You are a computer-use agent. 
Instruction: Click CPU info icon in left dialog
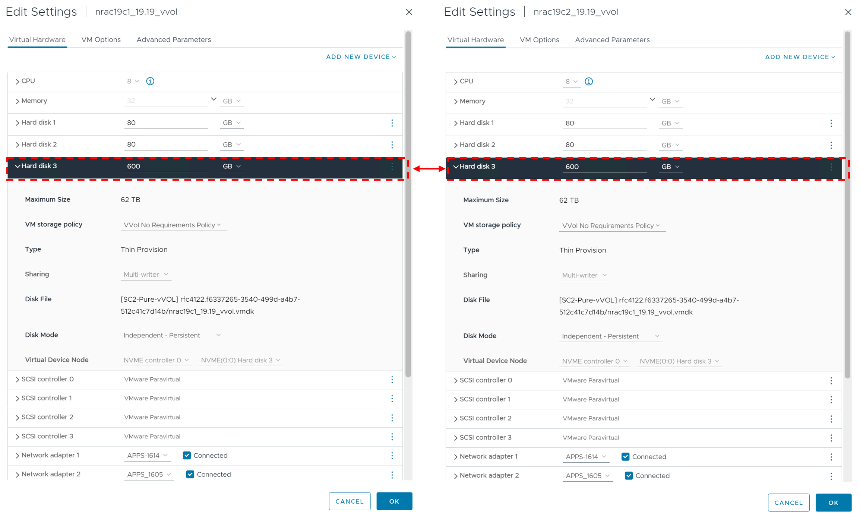[150, 81]
